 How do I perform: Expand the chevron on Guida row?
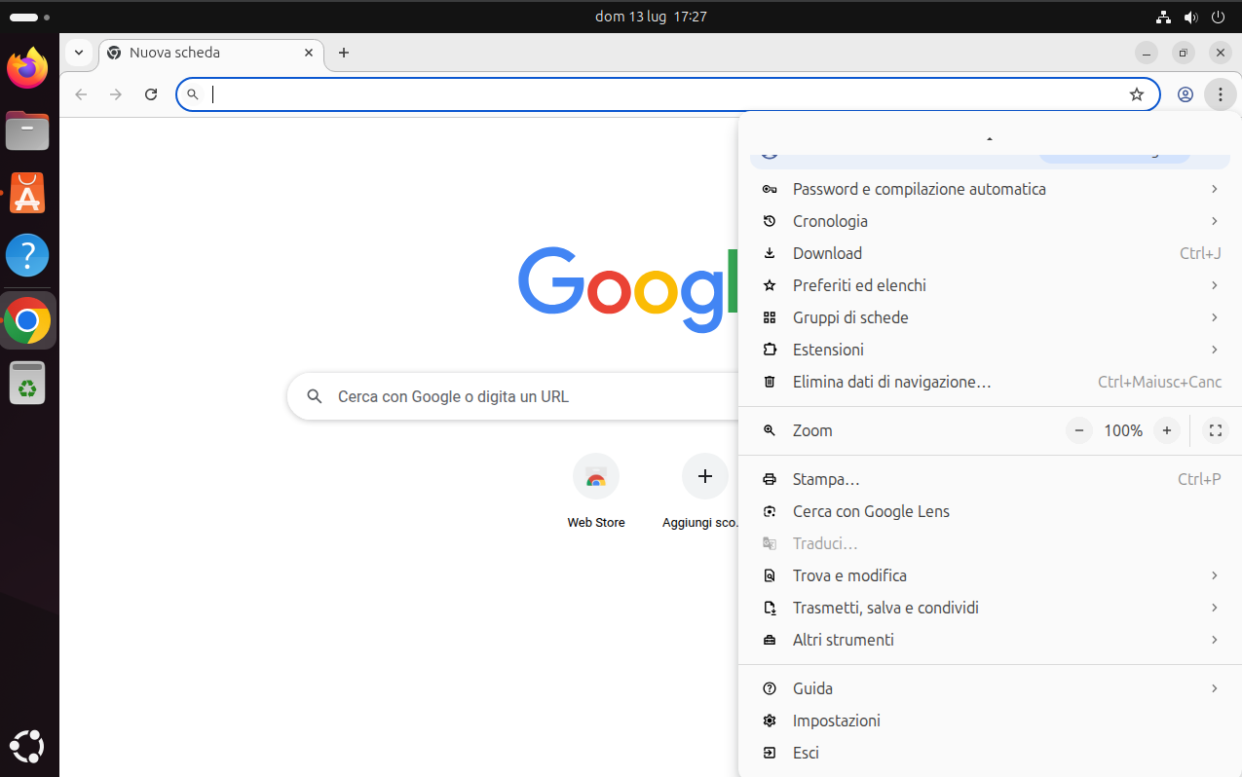tap(1214, 688)
